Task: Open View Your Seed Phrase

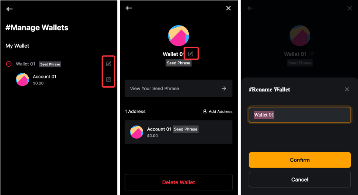Action: point(179,88)
